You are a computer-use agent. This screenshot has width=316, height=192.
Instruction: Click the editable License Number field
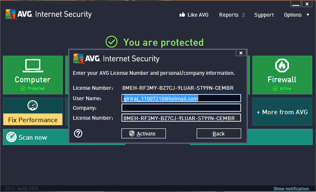tap(181, 118)
